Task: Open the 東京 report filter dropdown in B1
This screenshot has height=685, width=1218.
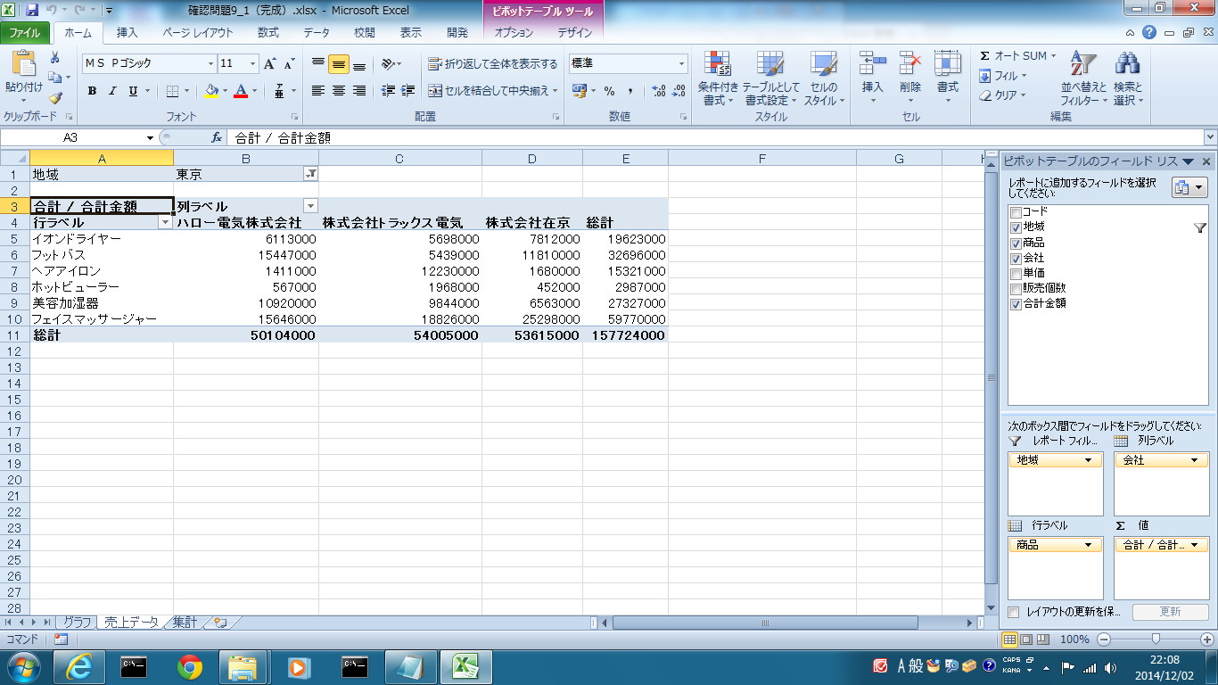Action: [x=310, y=174]
